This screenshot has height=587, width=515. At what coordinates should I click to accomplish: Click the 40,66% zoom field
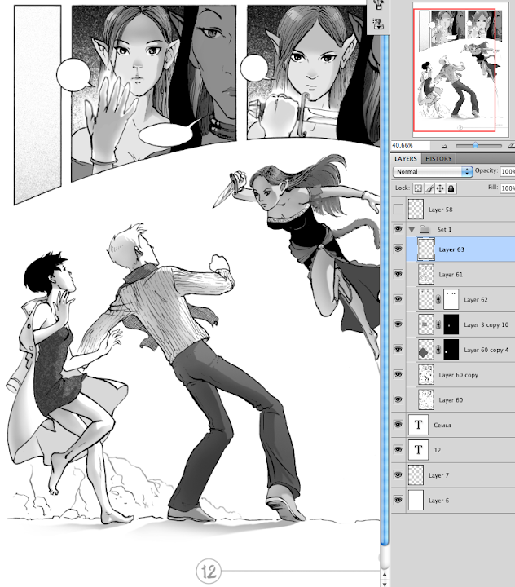point(411,145)
